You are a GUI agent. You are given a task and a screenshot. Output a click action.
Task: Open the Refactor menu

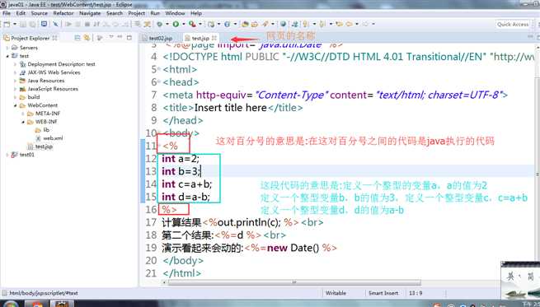coord(63,13)
